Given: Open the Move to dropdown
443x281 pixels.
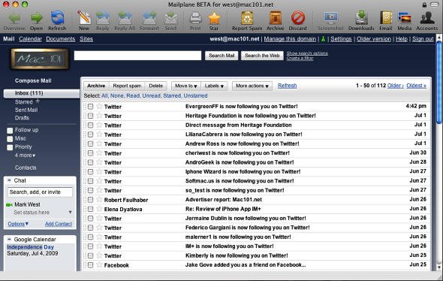Looking at the screenshot, I should click(x=186, y=86).
